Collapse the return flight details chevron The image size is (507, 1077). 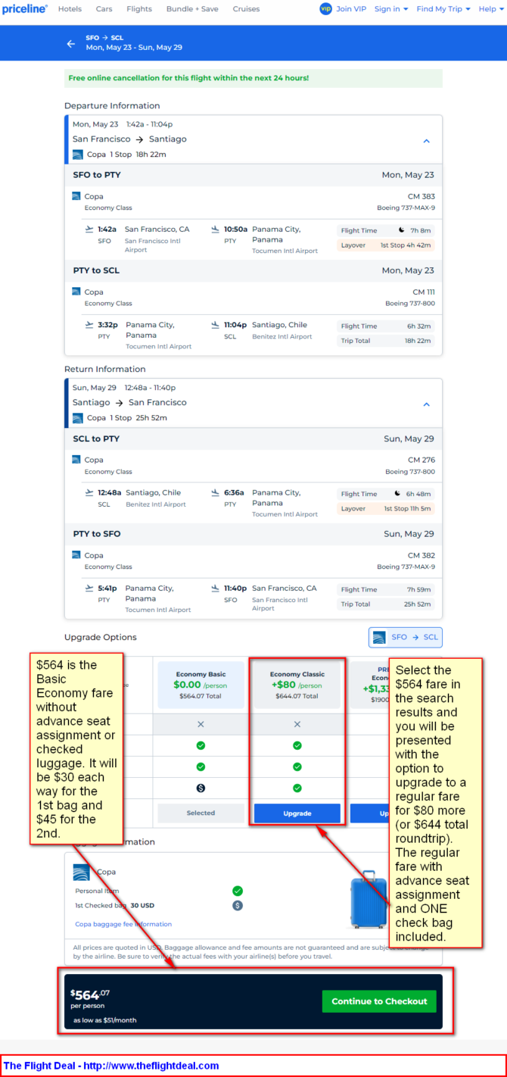point(426,404)
